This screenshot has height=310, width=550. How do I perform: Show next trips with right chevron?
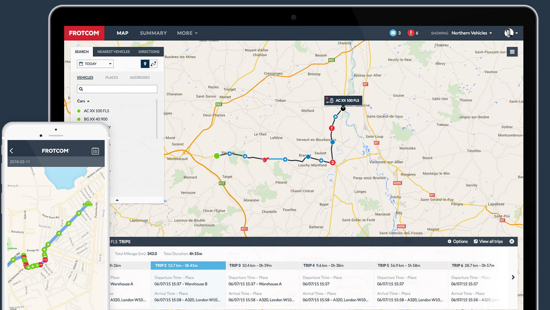pyautogui.click(x=513, y=277)
